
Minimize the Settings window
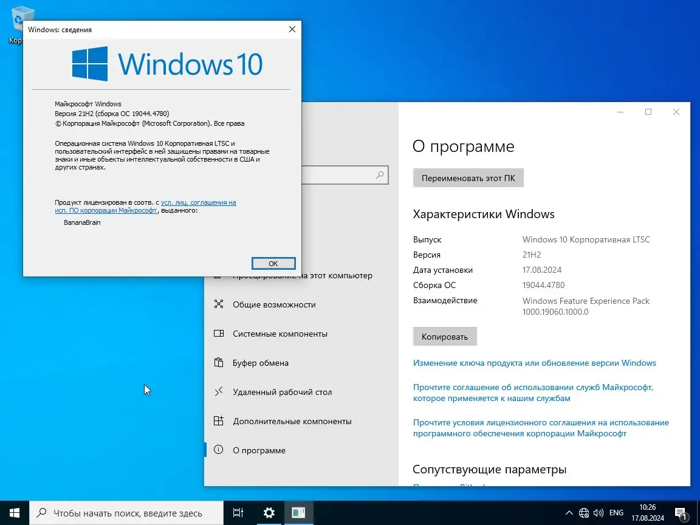coord(620,112)
